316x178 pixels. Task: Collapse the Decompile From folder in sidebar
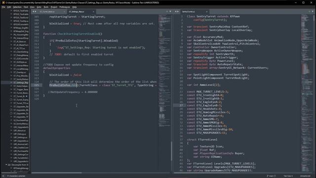tap(6, 165)
